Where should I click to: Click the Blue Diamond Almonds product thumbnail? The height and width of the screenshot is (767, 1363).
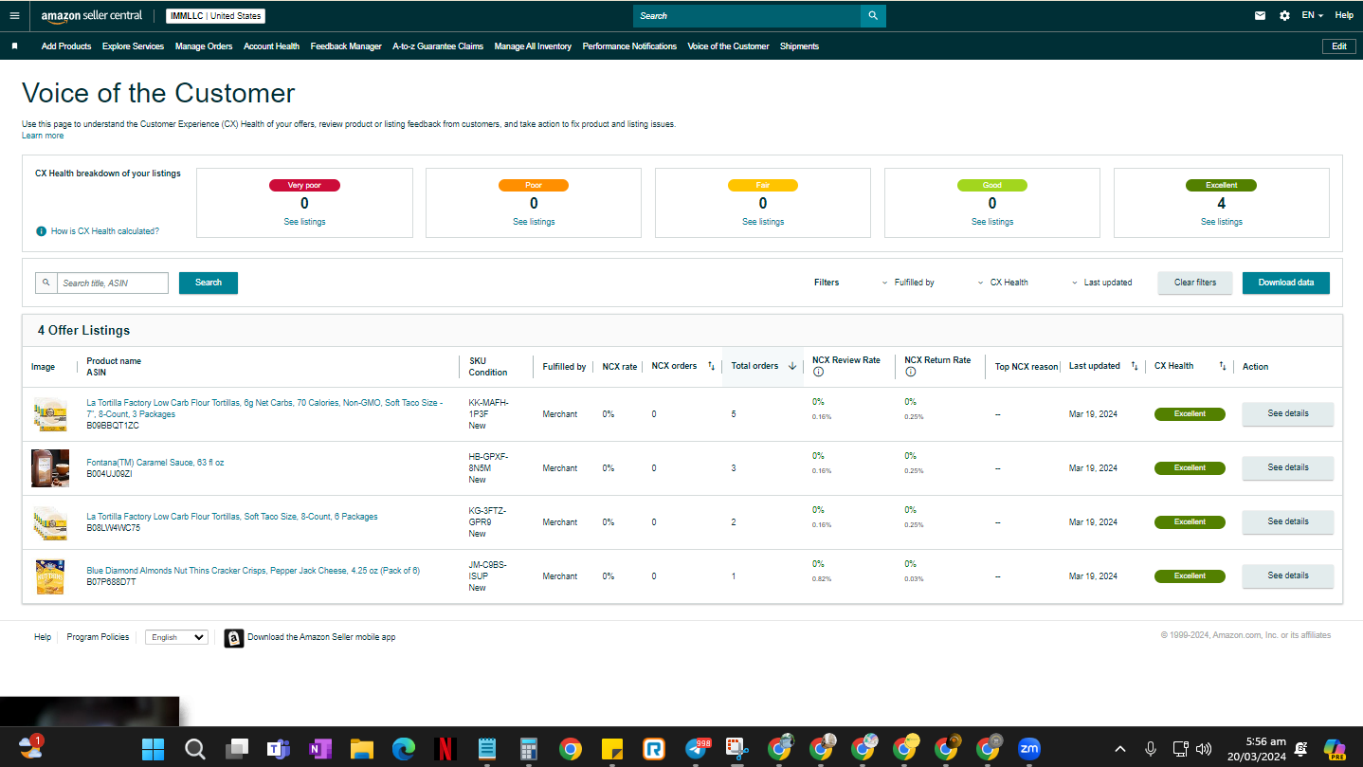click(x=50, y=576)
